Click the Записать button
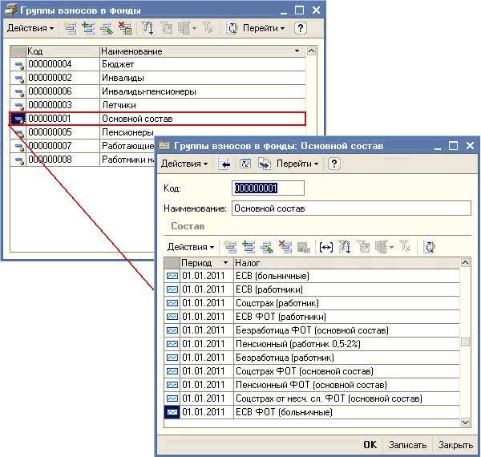The image size is (481, 457). (x=407, y=444)
